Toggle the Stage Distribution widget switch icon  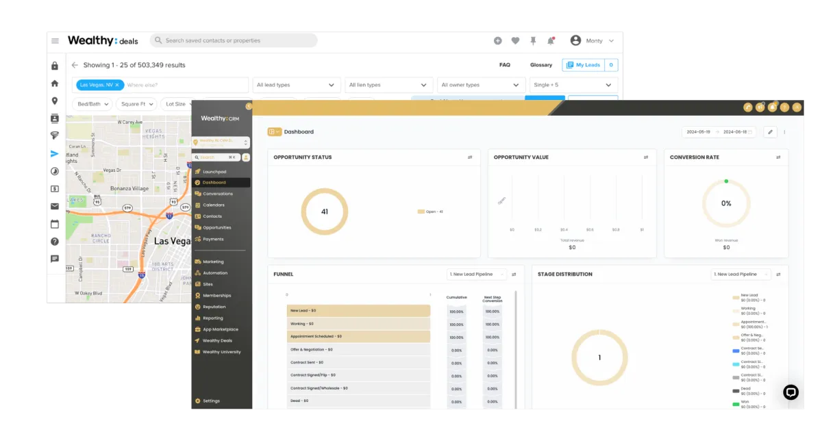(x=778, y=275)
